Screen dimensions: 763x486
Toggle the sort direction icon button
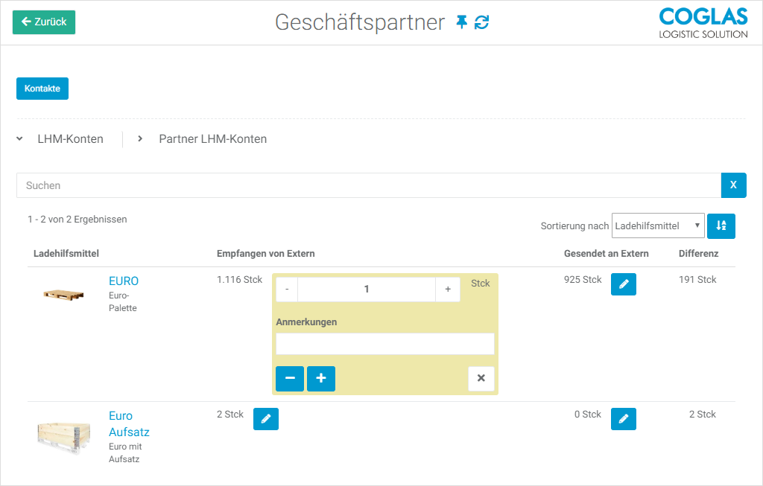click(721, 226)
